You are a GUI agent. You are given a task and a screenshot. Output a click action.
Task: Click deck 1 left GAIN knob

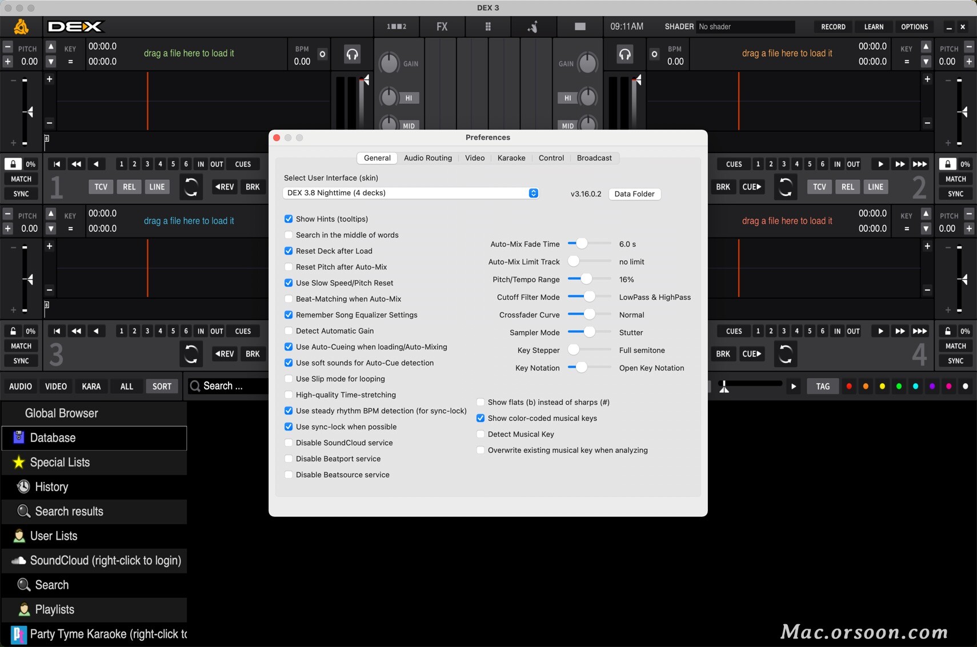coord(389,63)
